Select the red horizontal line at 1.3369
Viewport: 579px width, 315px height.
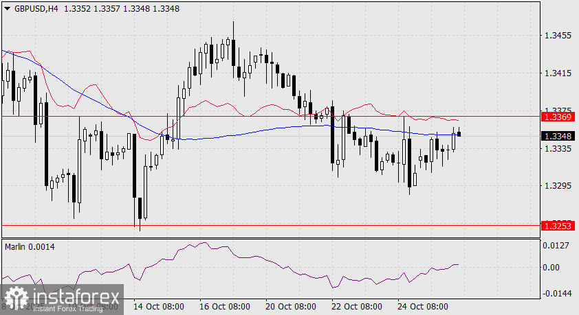(271, 117)
